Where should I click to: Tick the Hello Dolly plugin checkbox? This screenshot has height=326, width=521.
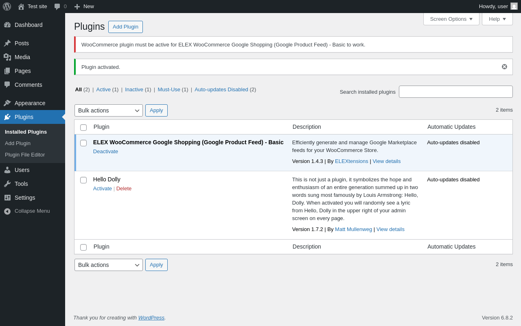[83, 180]
